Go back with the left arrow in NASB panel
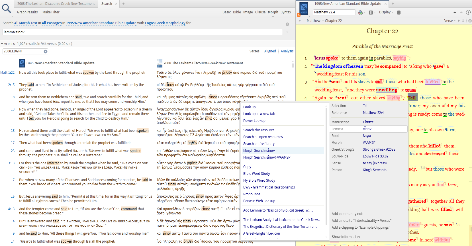The image size is (472, 246). coord(455,12)
